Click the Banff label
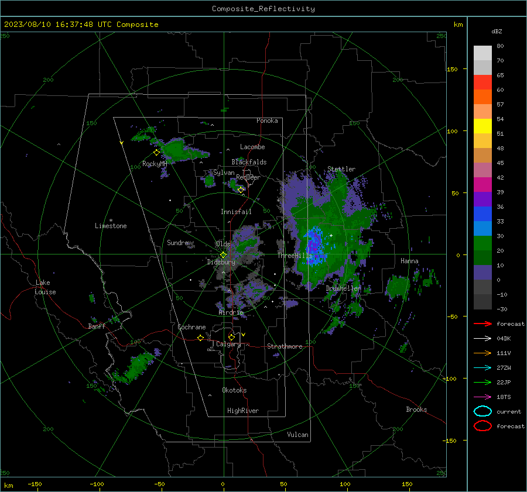 click(97, 326)
